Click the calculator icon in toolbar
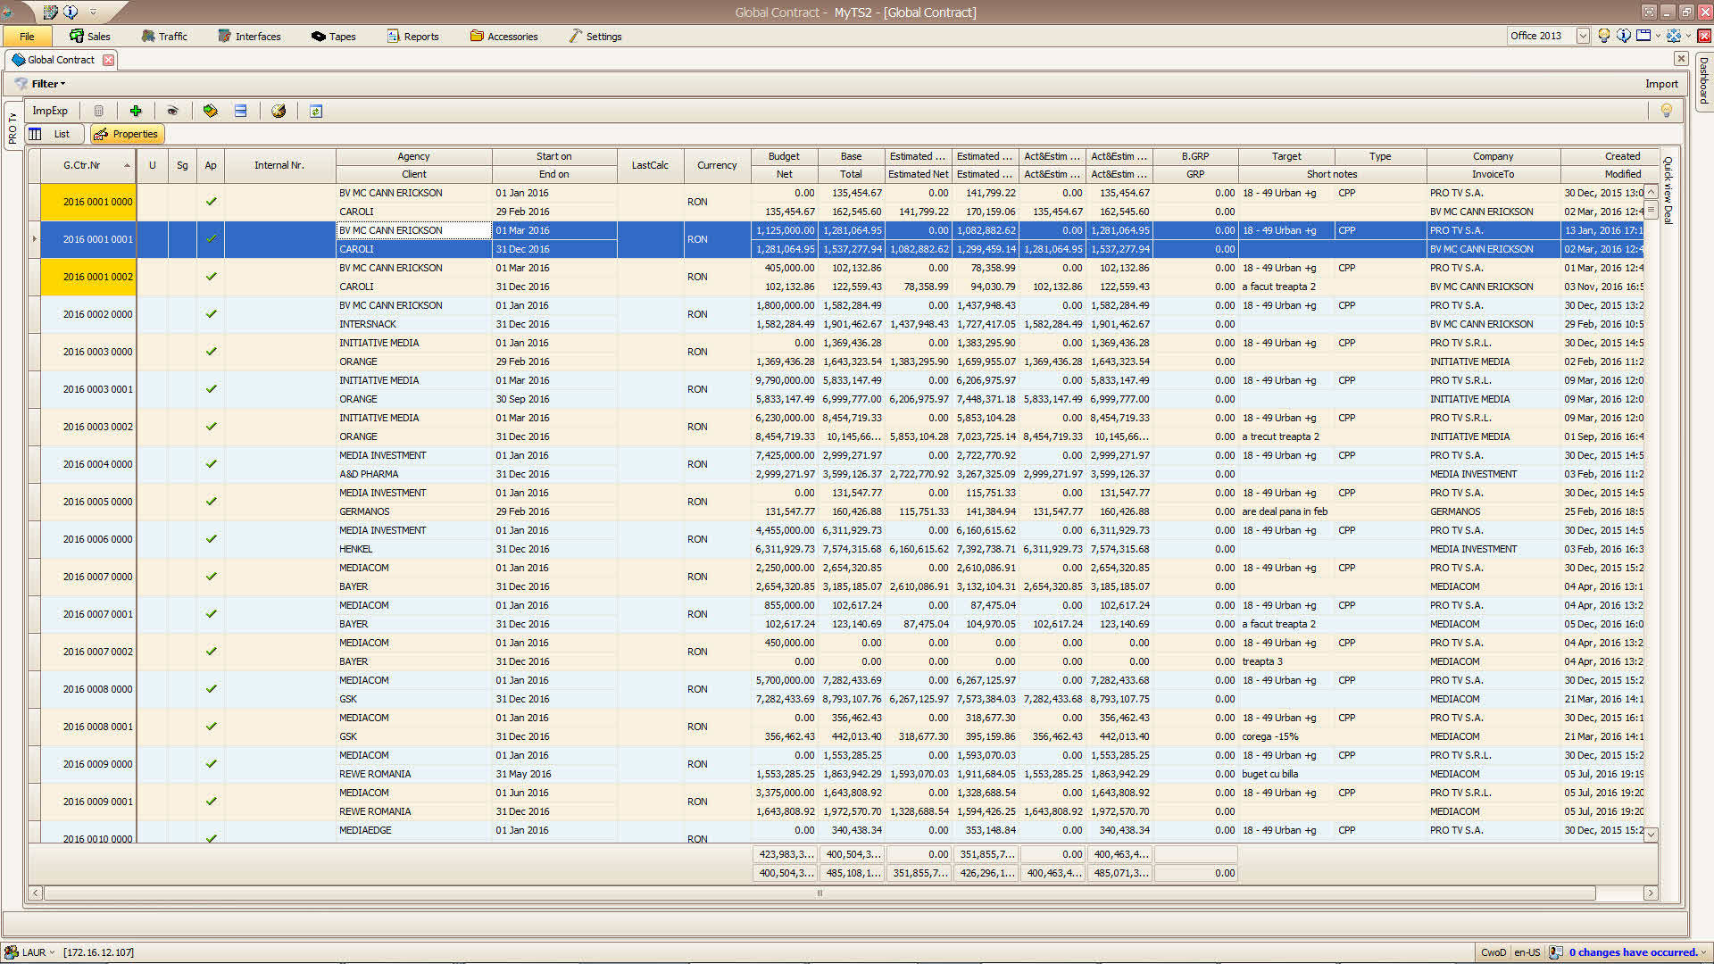This screenshot has width=1714, height=964. tap(99, 111)
